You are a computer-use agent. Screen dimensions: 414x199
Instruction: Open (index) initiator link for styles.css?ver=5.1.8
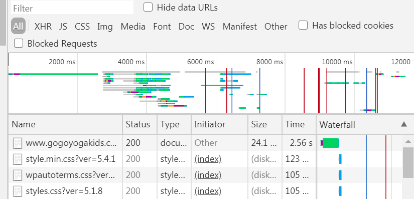click(208, 191)
